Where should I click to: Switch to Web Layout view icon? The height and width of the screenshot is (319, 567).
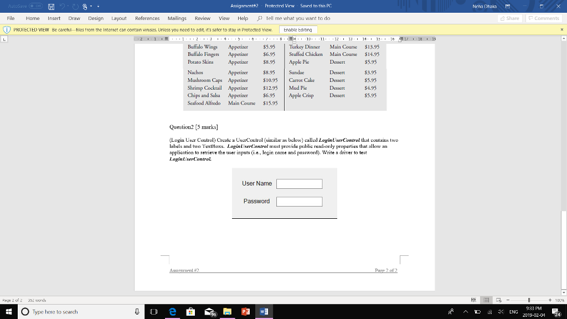click(499, 300)
